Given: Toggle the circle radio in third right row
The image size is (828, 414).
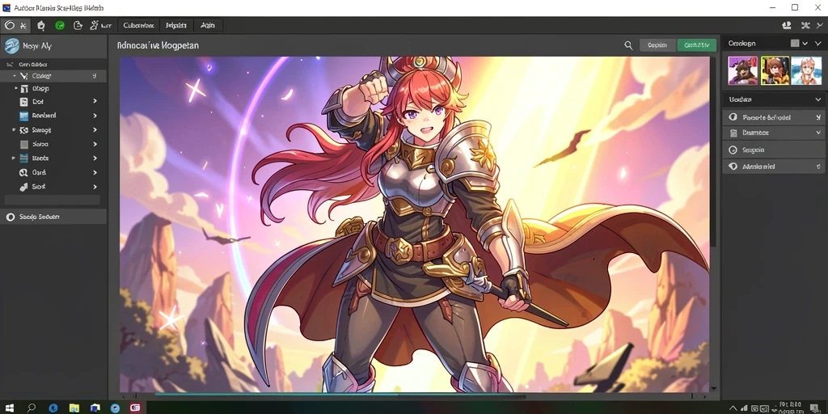Looking at the screenshot, I should pos(733,150).
